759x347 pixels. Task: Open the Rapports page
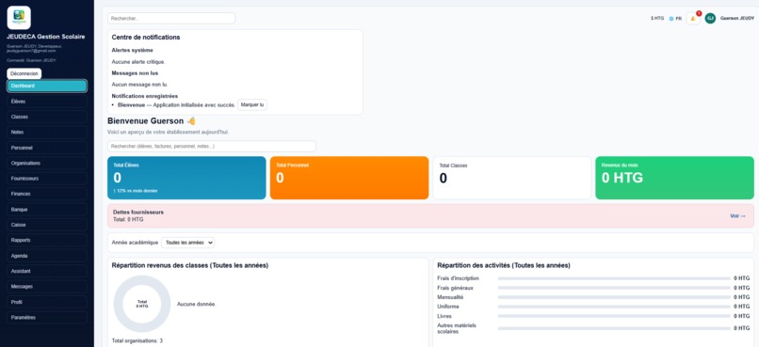click(47, 240)
